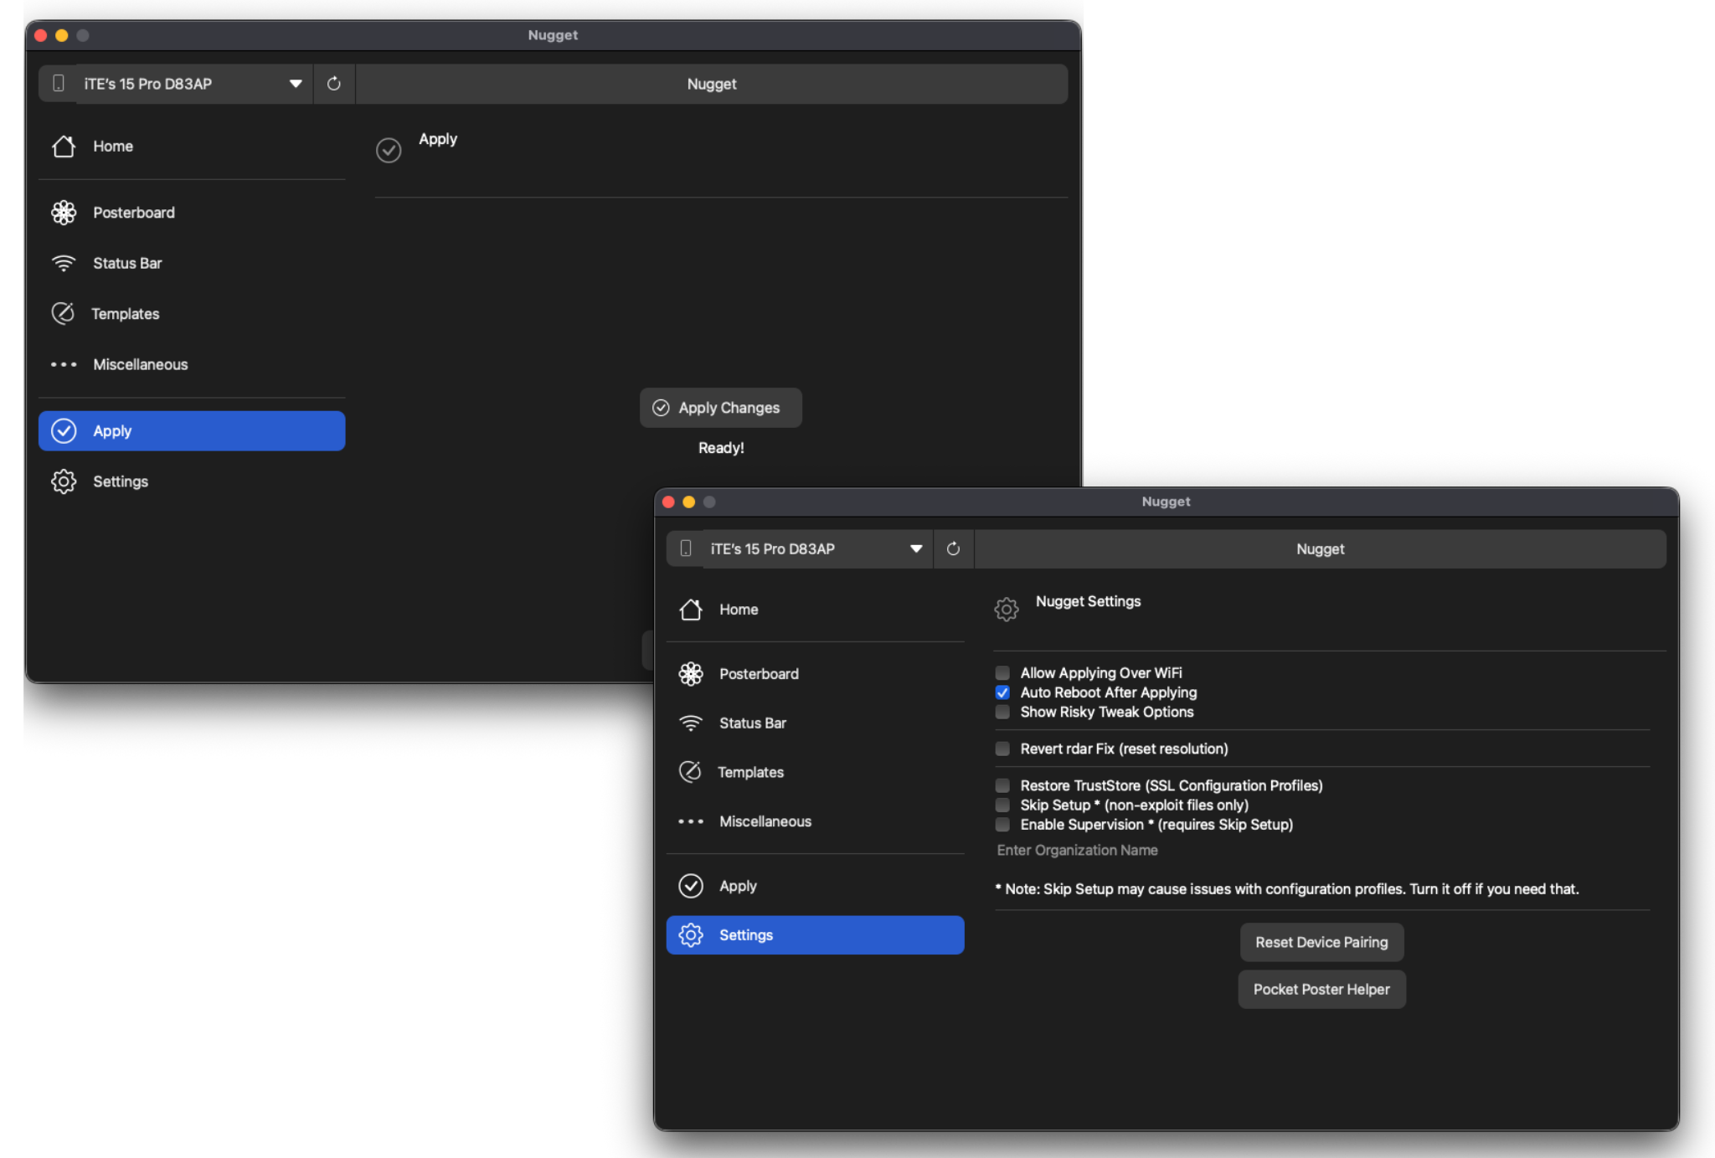The image size is (1715, 1158).
Task: Click the Home house icon in the front window sidebar
Action: pos(691,610)
